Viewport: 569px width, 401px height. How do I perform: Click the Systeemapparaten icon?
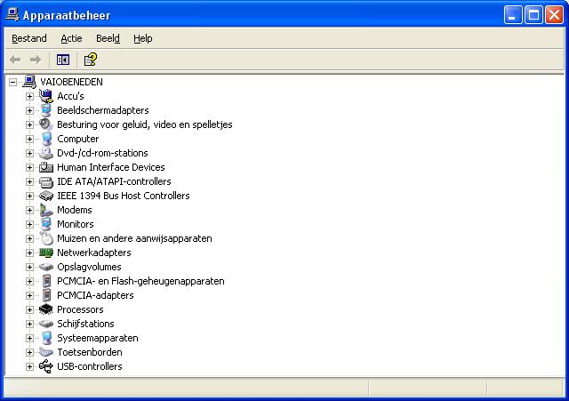point(46,338)
